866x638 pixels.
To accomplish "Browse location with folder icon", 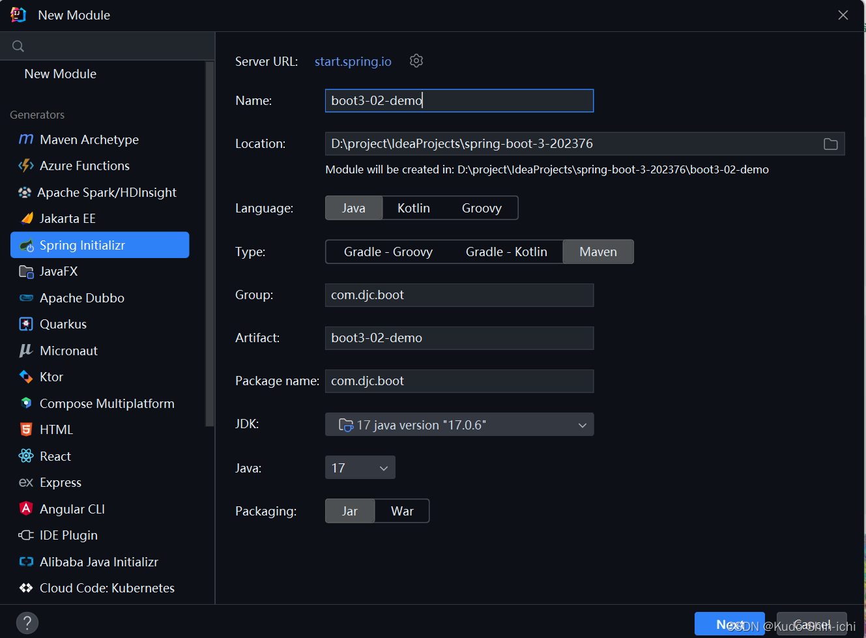I will pyautogui.click(x=830, y=144).
